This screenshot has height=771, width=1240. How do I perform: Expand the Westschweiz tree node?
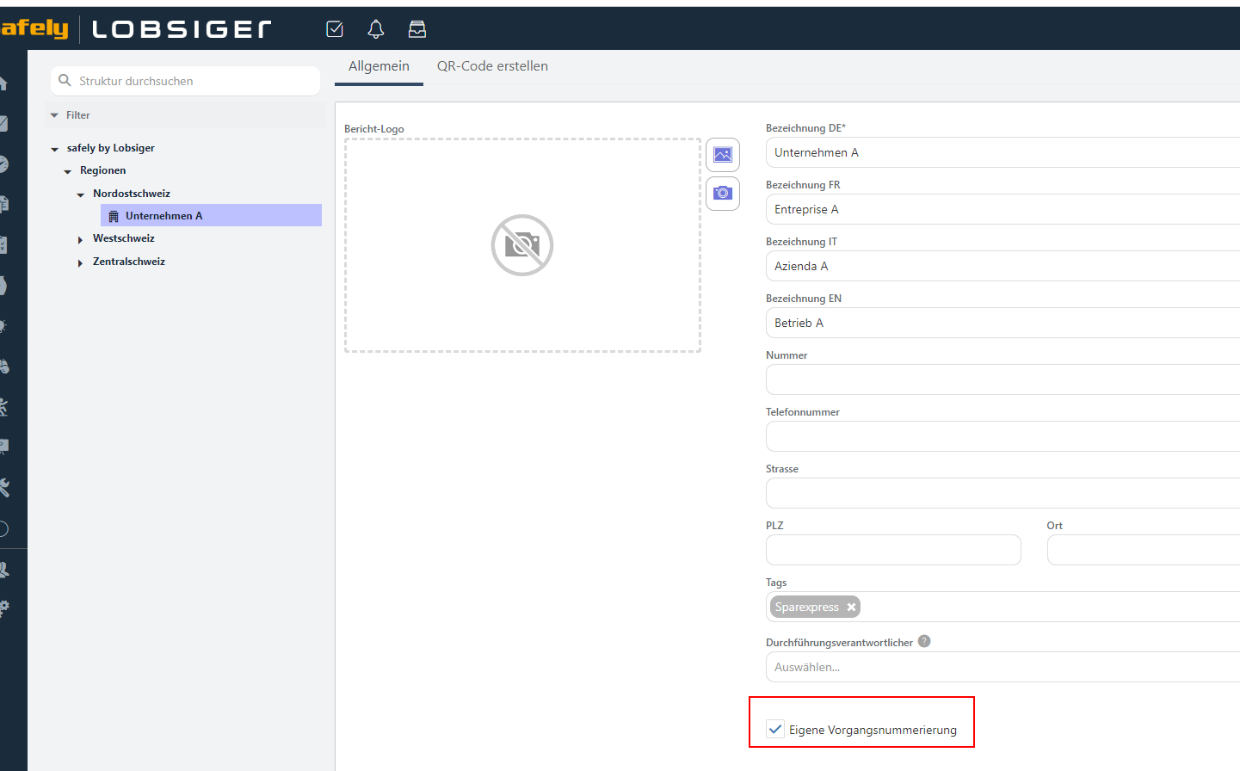[80, 240]
